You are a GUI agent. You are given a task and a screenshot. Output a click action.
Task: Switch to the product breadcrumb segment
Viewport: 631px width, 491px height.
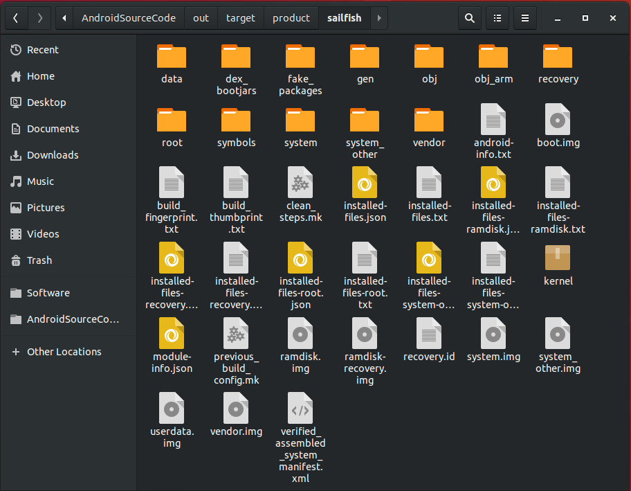(x=291, y=18)
